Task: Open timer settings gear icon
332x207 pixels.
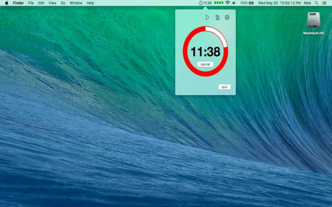Action: [x=227, y=17]
